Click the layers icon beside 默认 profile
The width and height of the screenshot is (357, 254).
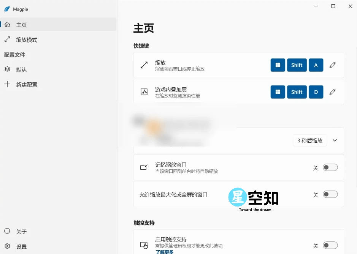[x=7, y=69]
